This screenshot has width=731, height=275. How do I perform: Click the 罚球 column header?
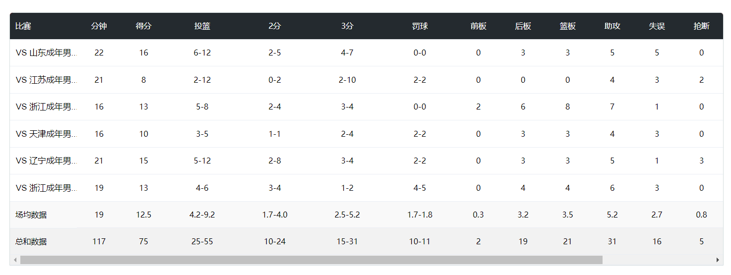420,26
